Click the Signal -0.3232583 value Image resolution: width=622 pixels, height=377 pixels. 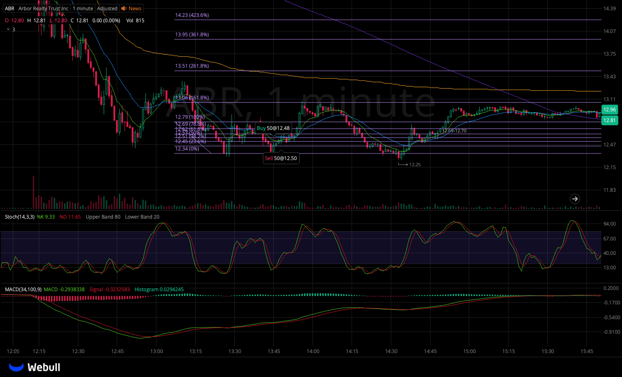tap(110, 289)
